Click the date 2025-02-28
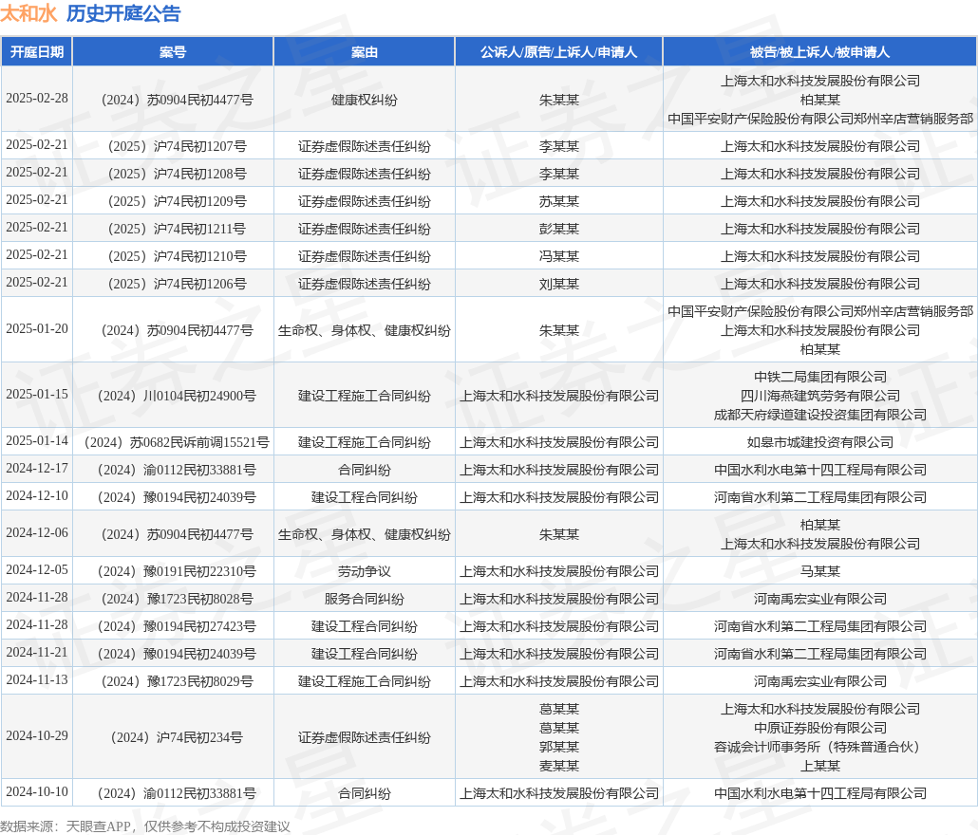Viewport: 978px width, 835px height. tap(37, 99)
